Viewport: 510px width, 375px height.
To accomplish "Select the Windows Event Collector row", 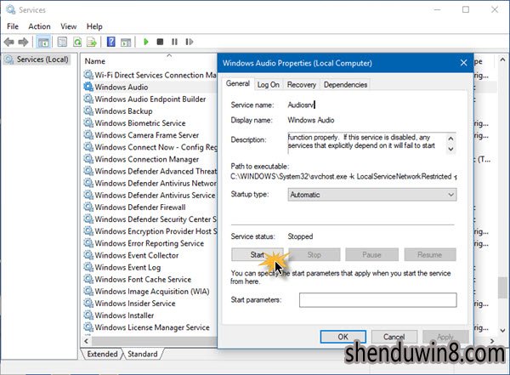I will [x=150, y=255].
